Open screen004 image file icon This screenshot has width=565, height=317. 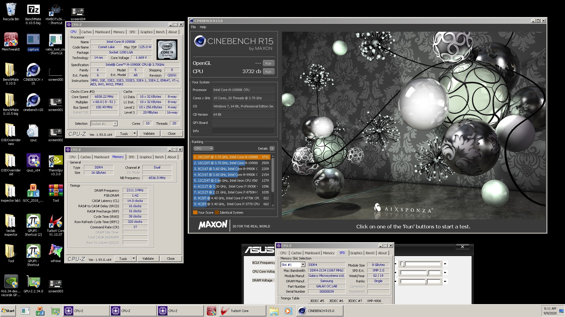point(78,13)
